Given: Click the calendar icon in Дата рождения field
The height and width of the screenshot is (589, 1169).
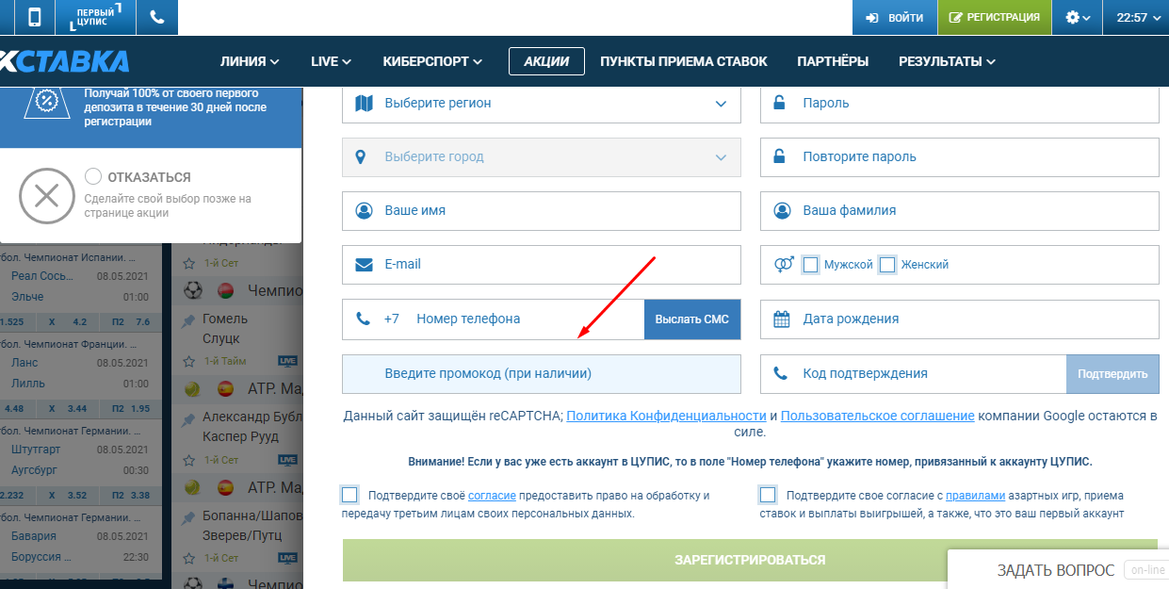Looking at the screenshot, I should (x=781, y=319).
